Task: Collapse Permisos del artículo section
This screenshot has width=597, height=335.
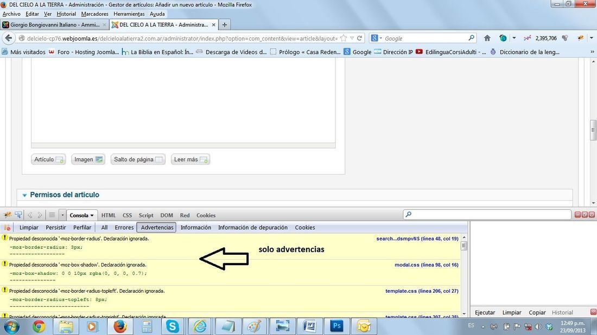Action: tap(24, 195)
